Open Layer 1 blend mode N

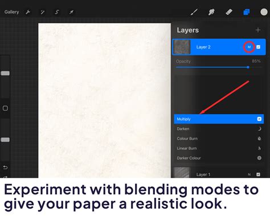[x=249, y=174]
